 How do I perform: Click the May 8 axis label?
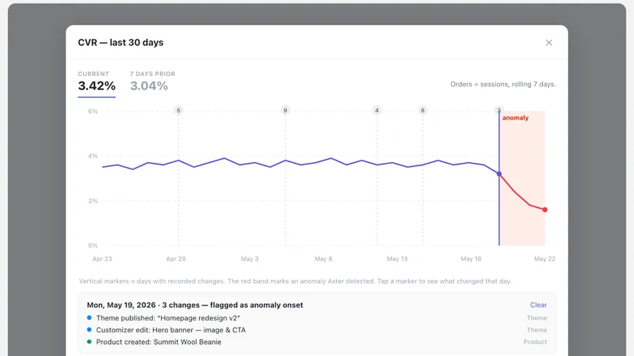[323, 259]
